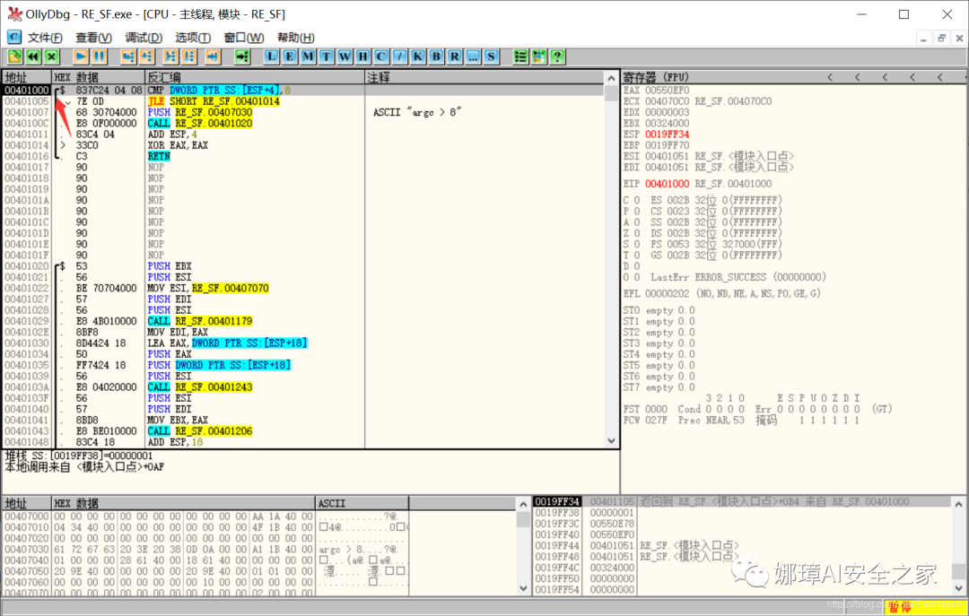The image size is (969, 616).
Task: Open Handles window (H button)
Action: pyautogui.click(x=362, y=56)
